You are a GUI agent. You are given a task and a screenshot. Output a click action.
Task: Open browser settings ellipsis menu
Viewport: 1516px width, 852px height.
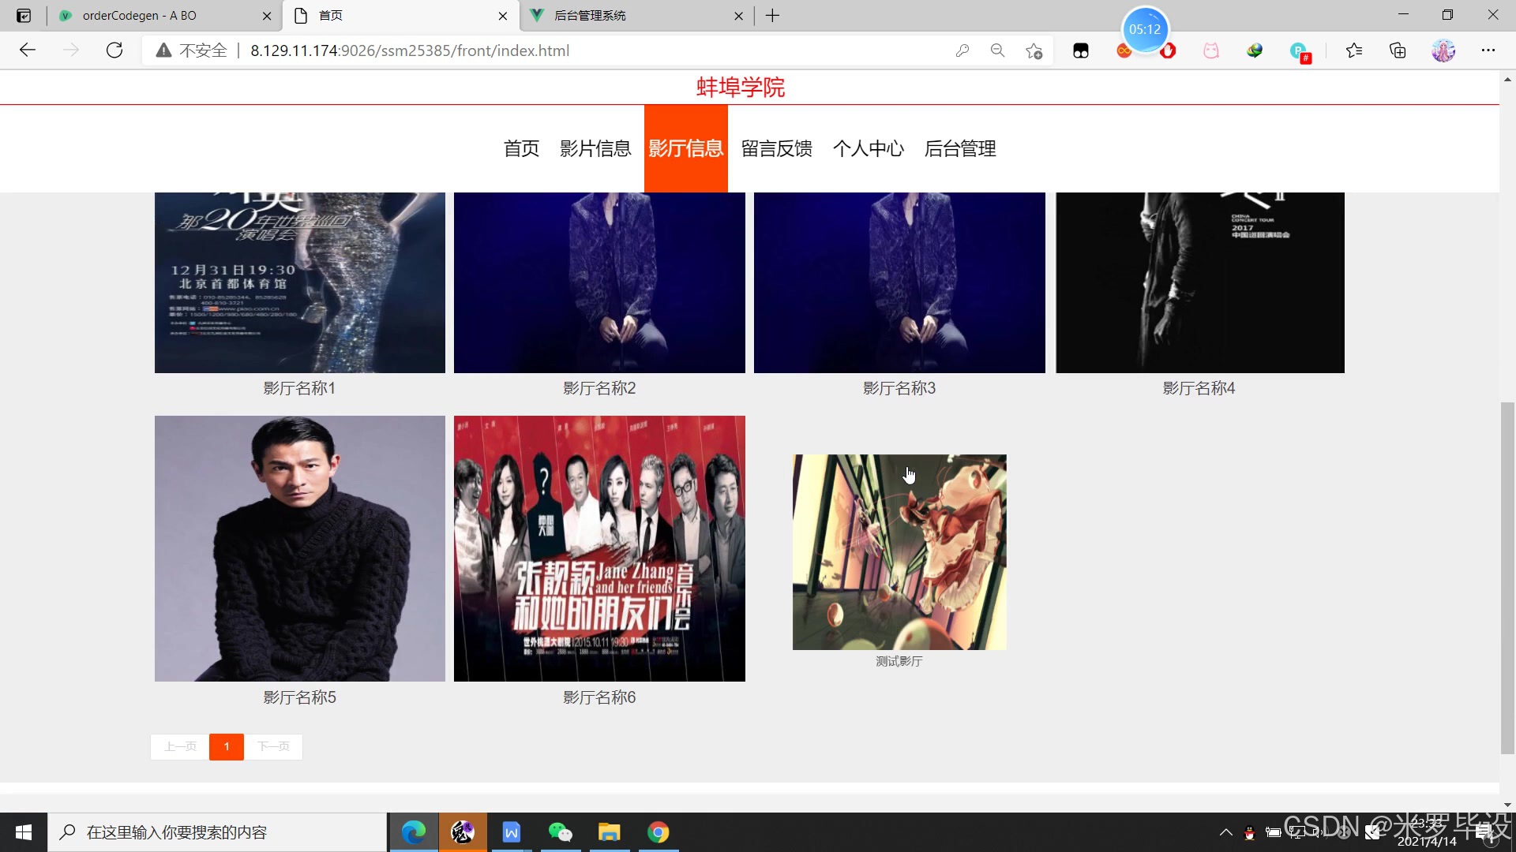click(x=1488, y=50)
